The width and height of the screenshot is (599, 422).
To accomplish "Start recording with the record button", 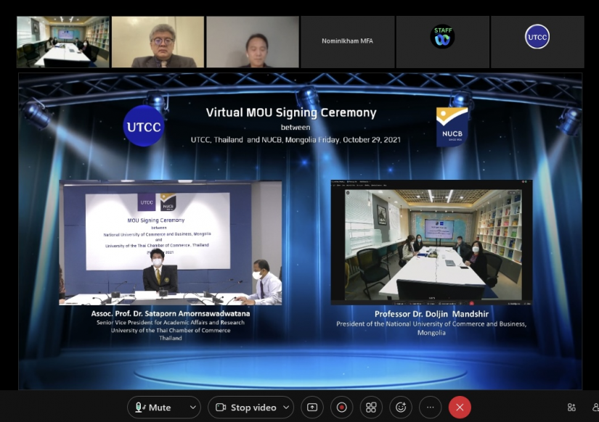I will (x=341, y=407).
